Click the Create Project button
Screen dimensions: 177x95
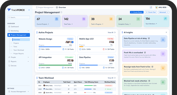(x=137, y=12)
